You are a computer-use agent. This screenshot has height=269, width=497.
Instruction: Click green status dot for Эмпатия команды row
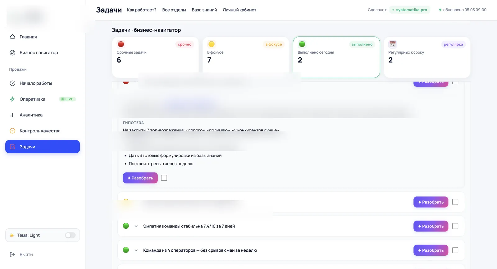tap(126, 226)
